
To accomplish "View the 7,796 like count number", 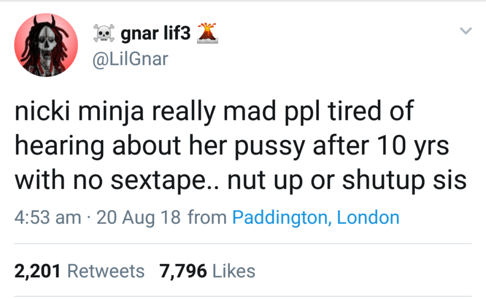I will point(183,271).
